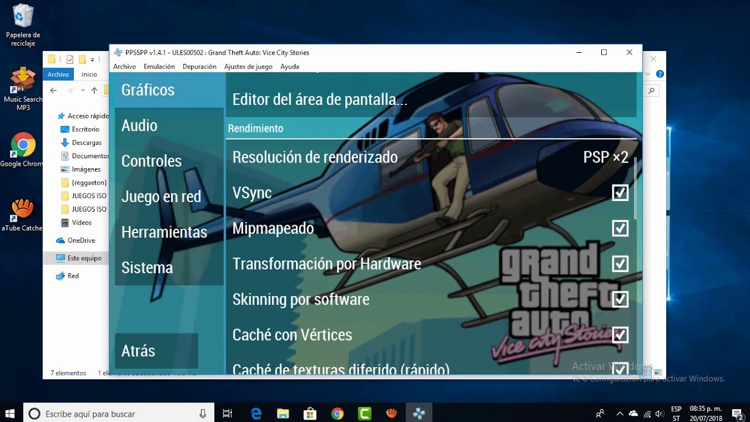Screen dimensions: 750x422
Task: Launch Microsoft Edge from the taskbar
Action: 256,413
